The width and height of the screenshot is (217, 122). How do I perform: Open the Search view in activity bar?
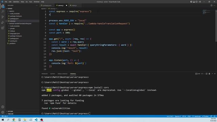click(x=3, y=12)
